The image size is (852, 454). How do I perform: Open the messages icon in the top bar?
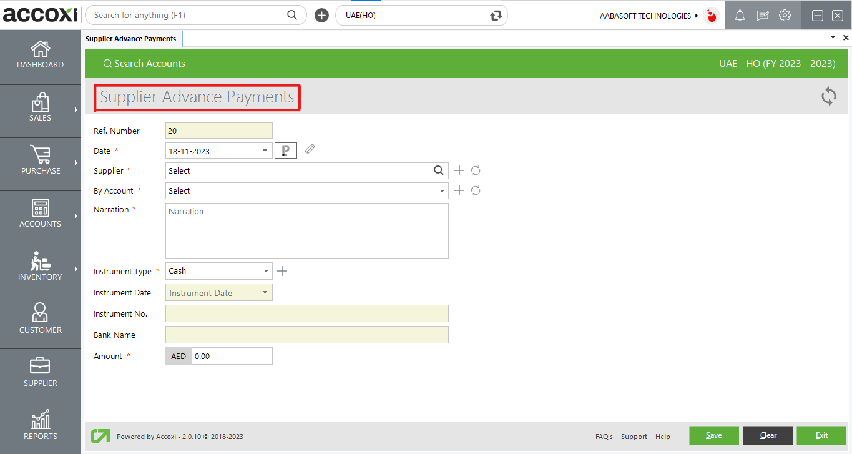point(762,15)
